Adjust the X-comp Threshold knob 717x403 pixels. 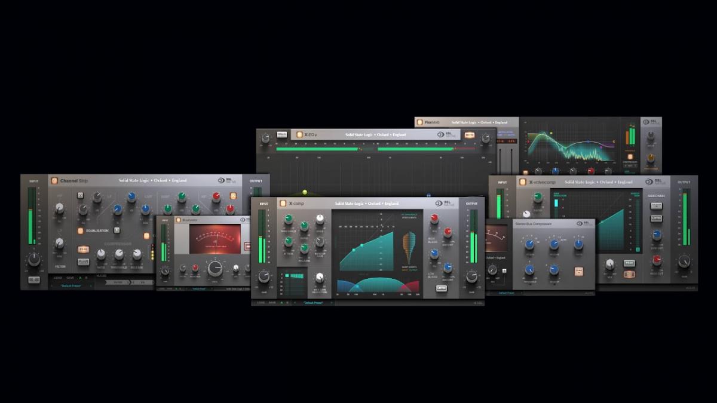click(x=289, y=219)
